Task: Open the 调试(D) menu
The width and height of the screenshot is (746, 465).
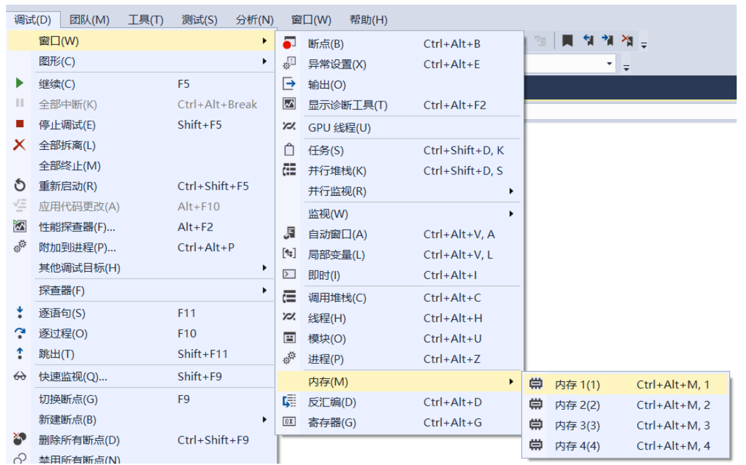Action: coord(33,19)
